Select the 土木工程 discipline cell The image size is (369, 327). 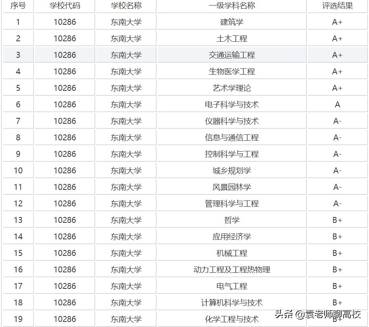[231, 38]
